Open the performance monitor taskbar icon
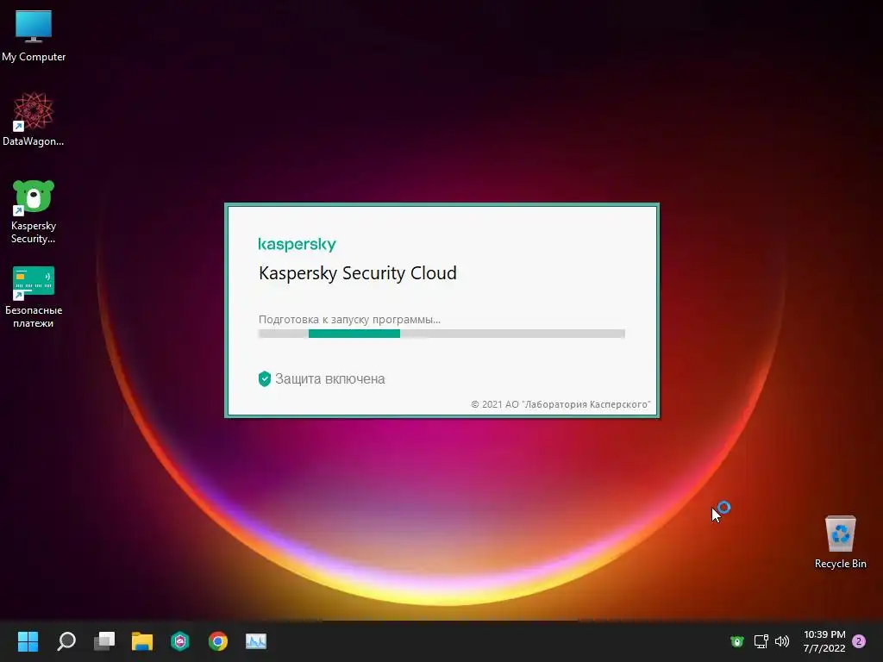Viewport: 883px width, 662px height. click(256, 640)
